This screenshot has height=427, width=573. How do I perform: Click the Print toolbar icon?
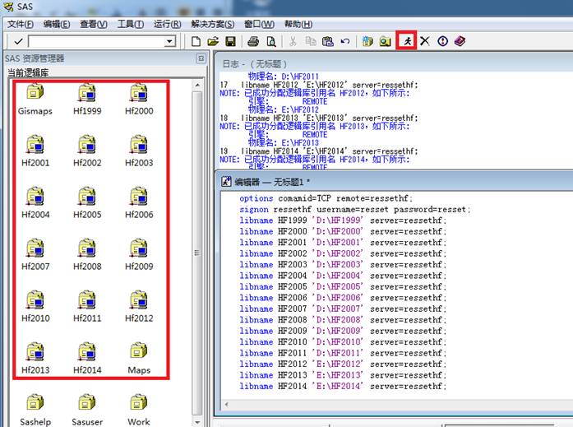pyautogui.click(x=253, y=41)
